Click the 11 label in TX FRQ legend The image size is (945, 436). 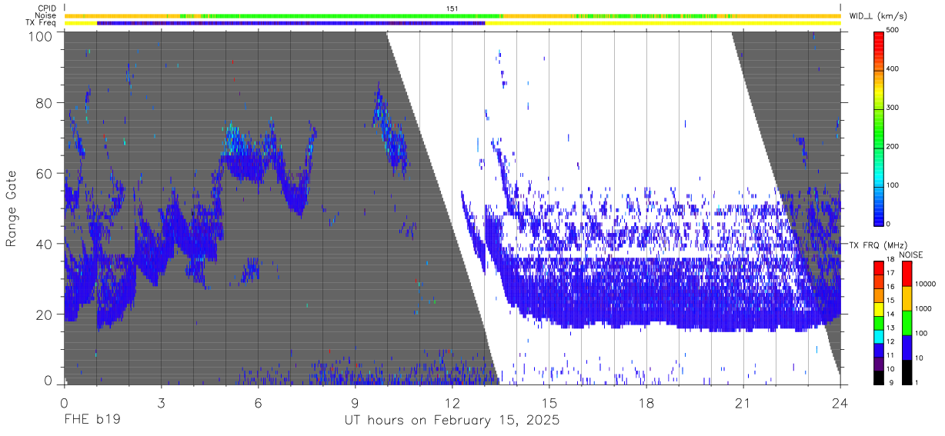890,355
